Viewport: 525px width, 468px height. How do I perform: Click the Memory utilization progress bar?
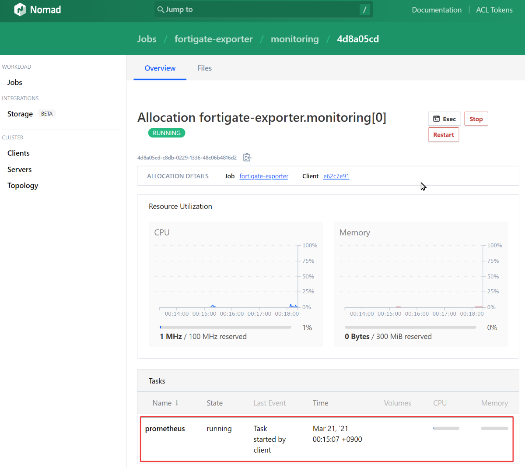click(410, 327)
